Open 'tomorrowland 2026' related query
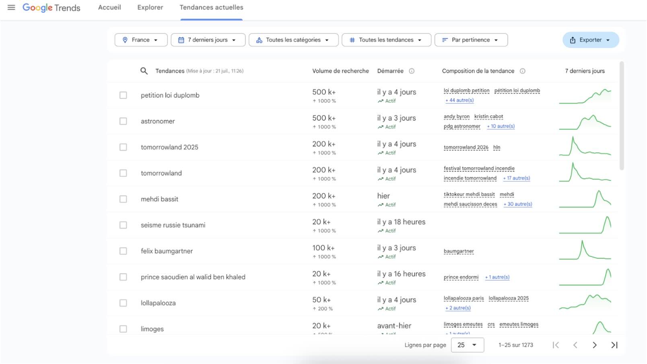647x364 pixels. (x=466, y=147)
